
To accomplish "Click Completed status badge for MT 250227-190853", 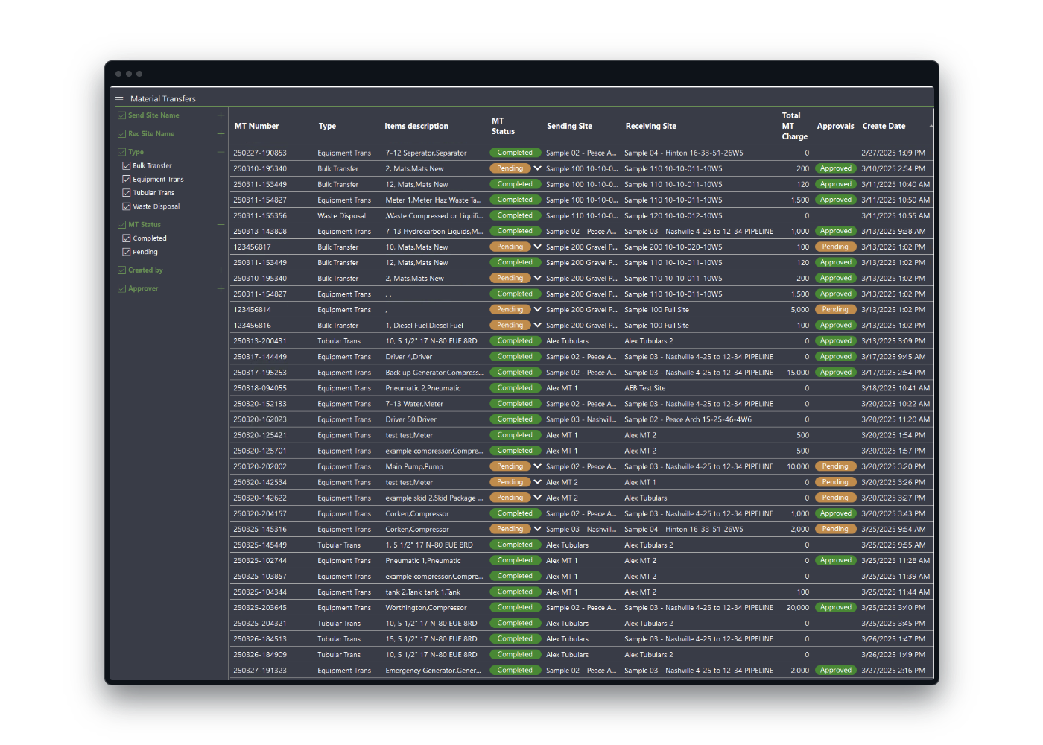I will point(515,153).
